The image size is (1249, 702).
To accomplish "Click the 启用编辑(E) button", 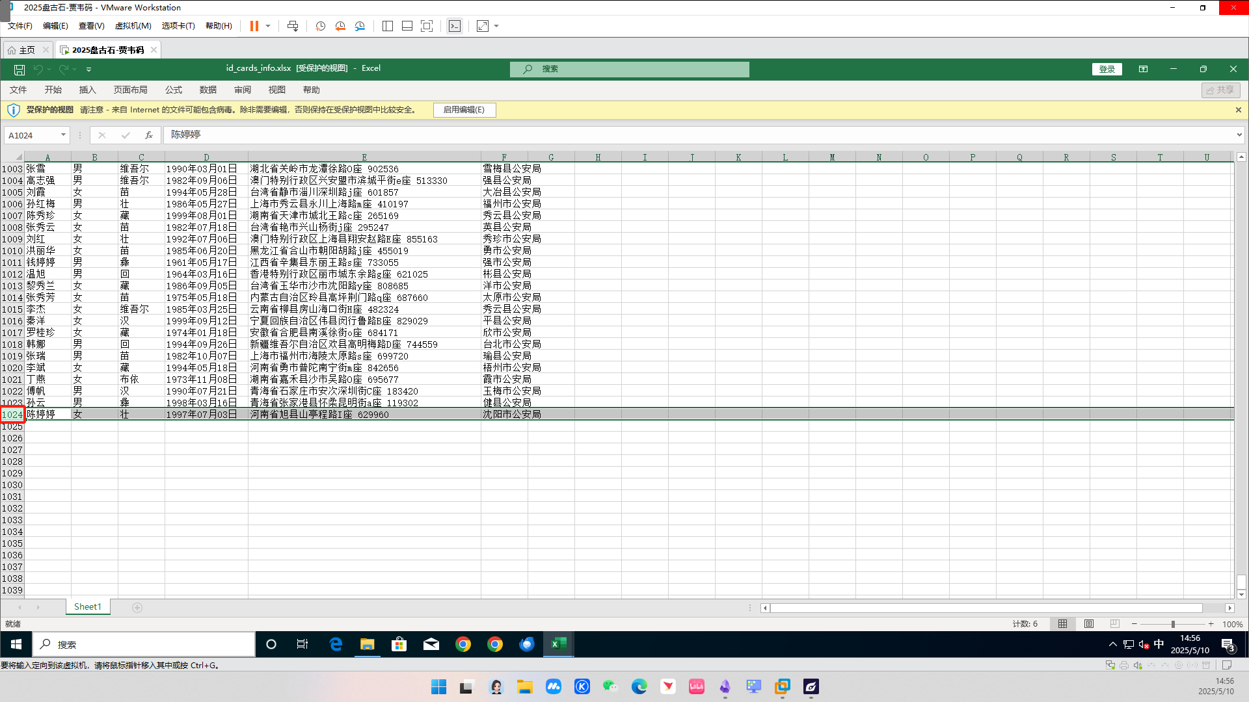I will pyautogui.click(x=464, y=110).
